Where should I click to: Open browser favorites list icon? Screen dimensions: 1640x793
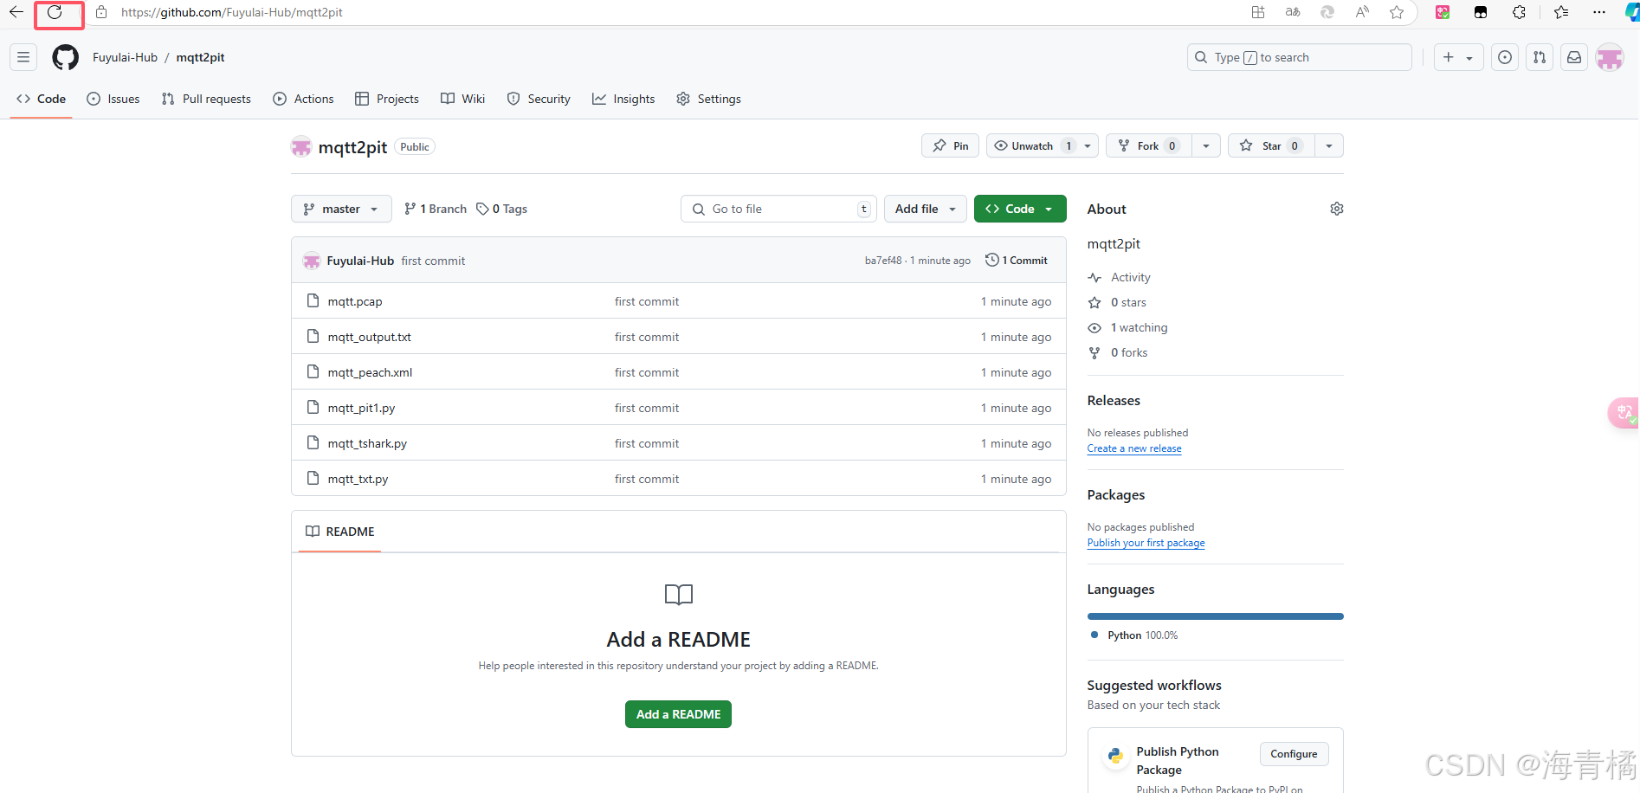pyautogui.click(x=1560, y=12)
